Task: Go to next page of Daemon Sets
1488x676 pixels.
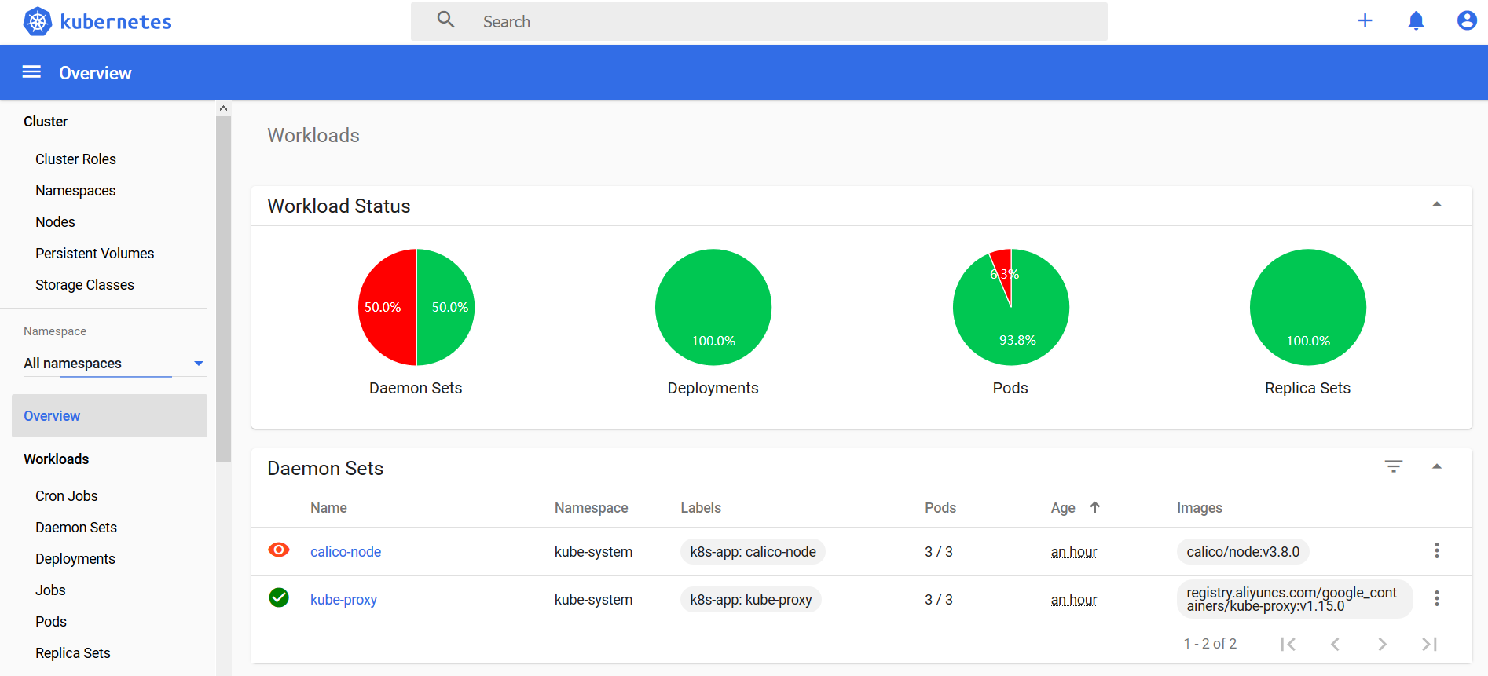Action: pyautogui.click(x=1382, y=644)
